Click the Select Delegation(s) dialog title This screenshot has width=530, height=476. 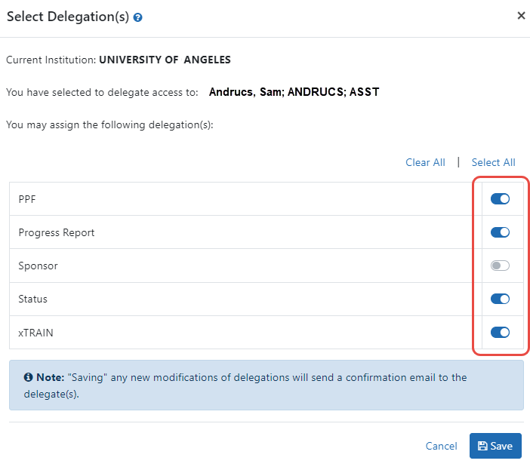(x=68, y=17)
